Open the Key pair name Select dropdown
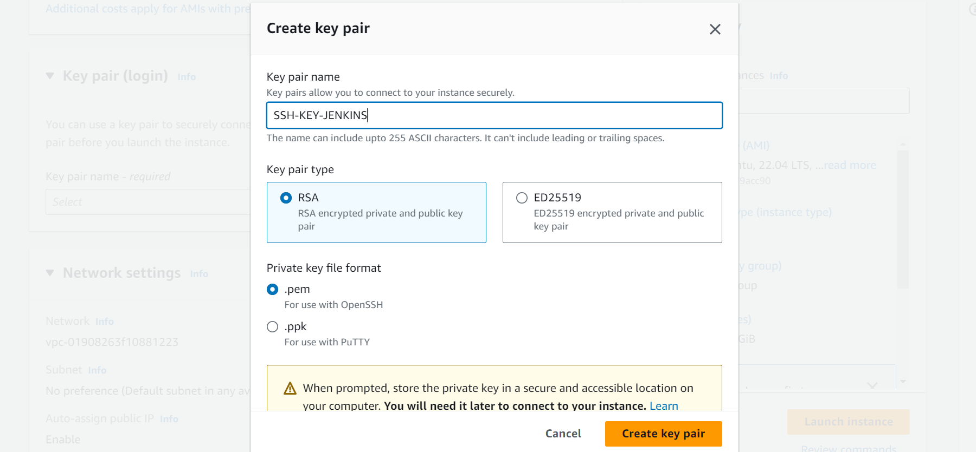This screenshot has height=452, width=976. pyautogui.click(x=147, y=202)
